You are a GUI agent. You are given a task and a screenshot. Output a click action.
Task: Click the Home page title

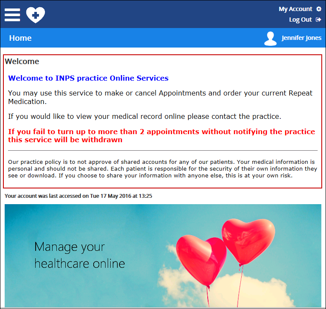(20, 38)
